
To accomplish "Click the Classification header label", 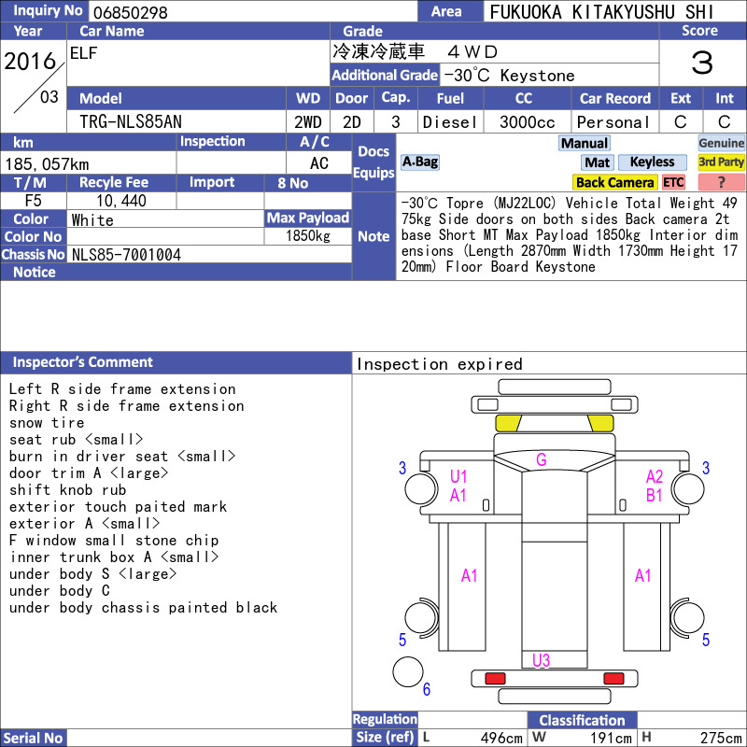I will [582, 720].
